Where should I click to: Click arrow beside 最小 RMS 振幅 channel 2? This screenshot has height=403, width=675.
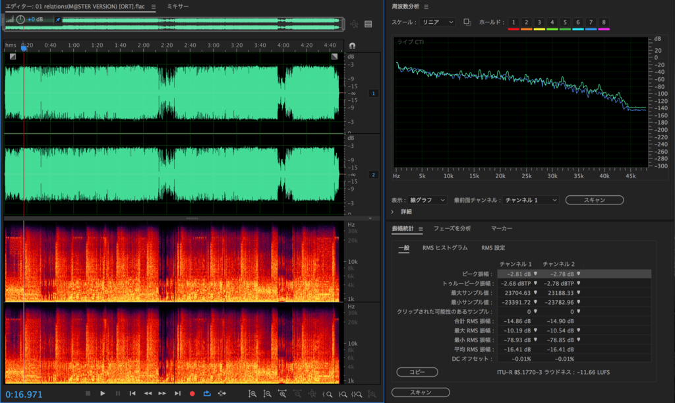click(579, 340)
